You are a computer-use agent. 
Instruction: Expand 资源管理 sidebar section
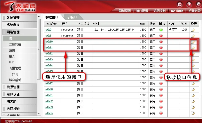pyautogui.click(x=19, y=87)
